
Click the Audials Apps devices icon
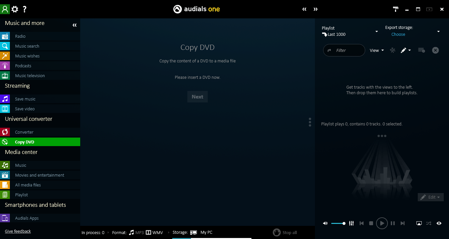5,218
